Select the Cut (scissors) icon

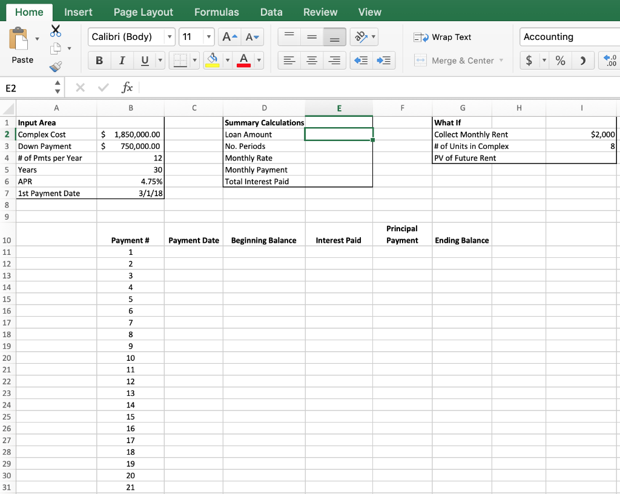(56, 30)
